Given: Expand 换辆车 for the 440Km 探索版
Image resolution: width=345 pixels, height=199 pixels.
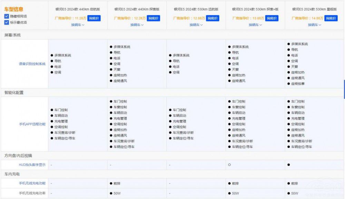Looking at the screenshot, I should [x=137, y=25].
